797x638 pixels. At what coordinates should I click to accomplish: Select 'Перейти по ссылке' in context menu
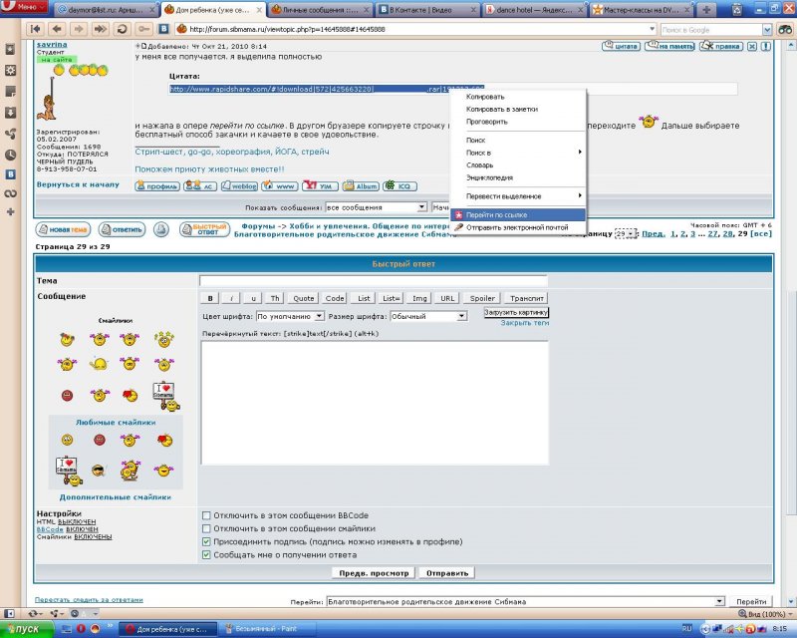(x=518, y=214)
